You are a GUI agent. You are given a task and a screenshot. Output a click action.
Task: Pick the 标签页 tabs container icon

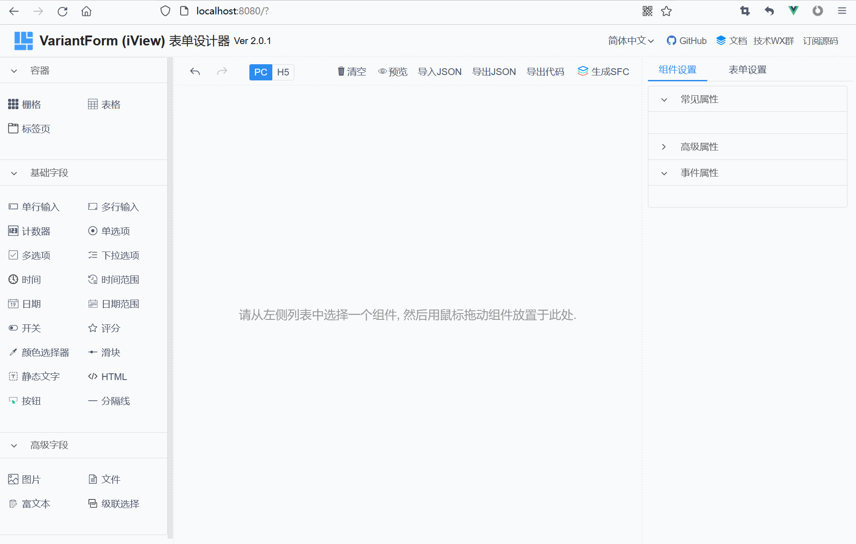point(13,128)
